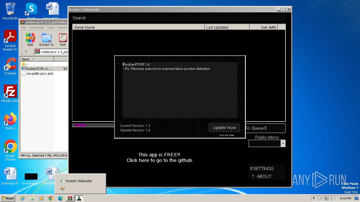Viewport: 360px width, 202px height.
Task: Open Chrome from the taskbar
Action: click(51, 198)
